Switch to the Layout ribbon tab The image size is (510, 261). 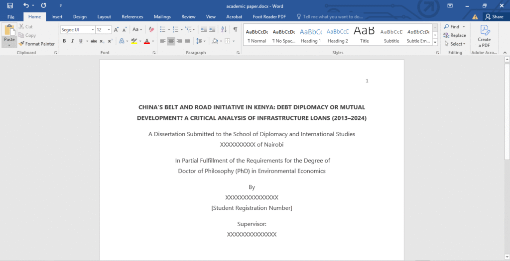(x=104, y=16)
